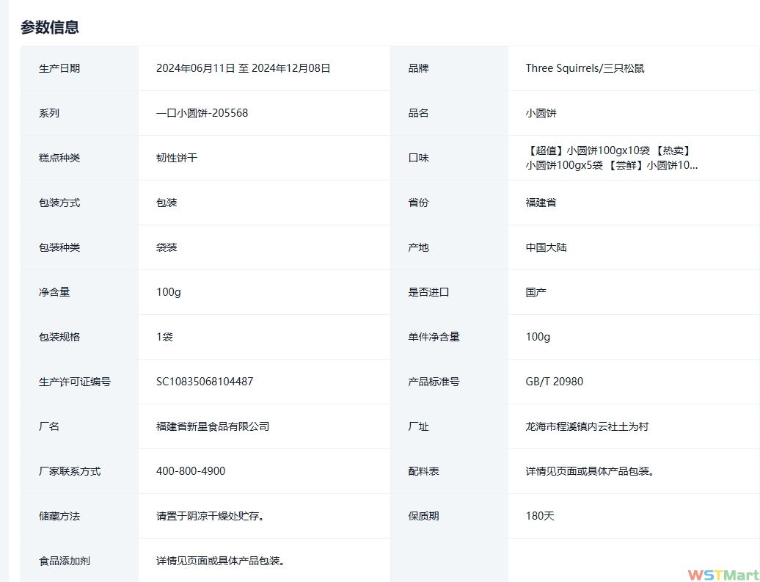Click the truncated 口味 flavor options text
Screen dimensions: 760x582
coord(611,158)
